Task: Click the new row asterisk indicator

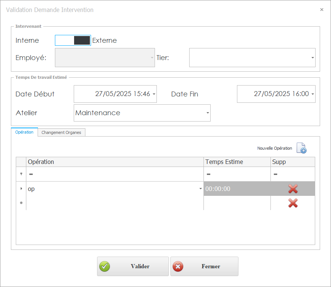Action: 21,203
